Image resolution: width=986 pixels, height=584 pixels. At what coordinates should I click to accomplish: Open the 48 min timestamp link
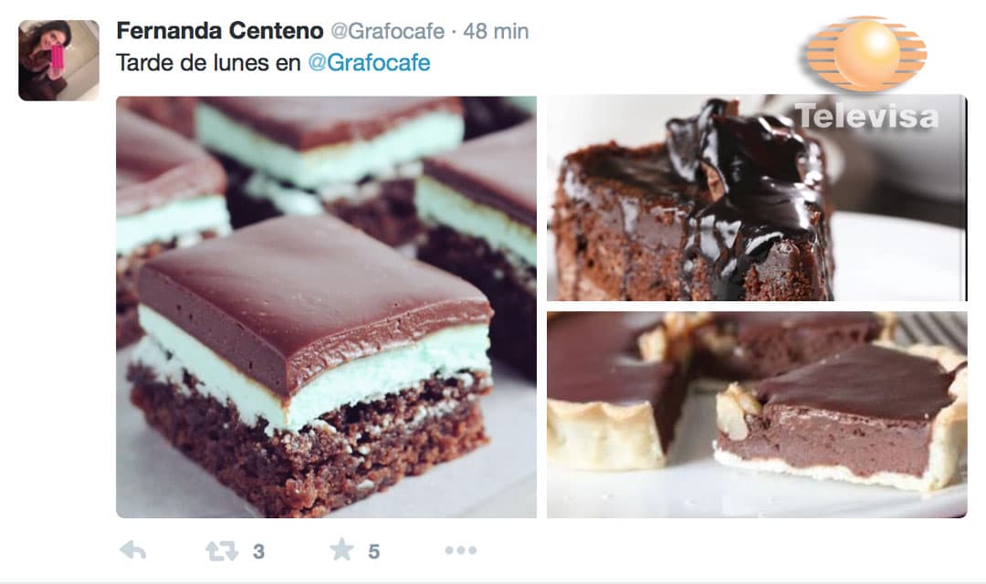[x=496, y=31]
